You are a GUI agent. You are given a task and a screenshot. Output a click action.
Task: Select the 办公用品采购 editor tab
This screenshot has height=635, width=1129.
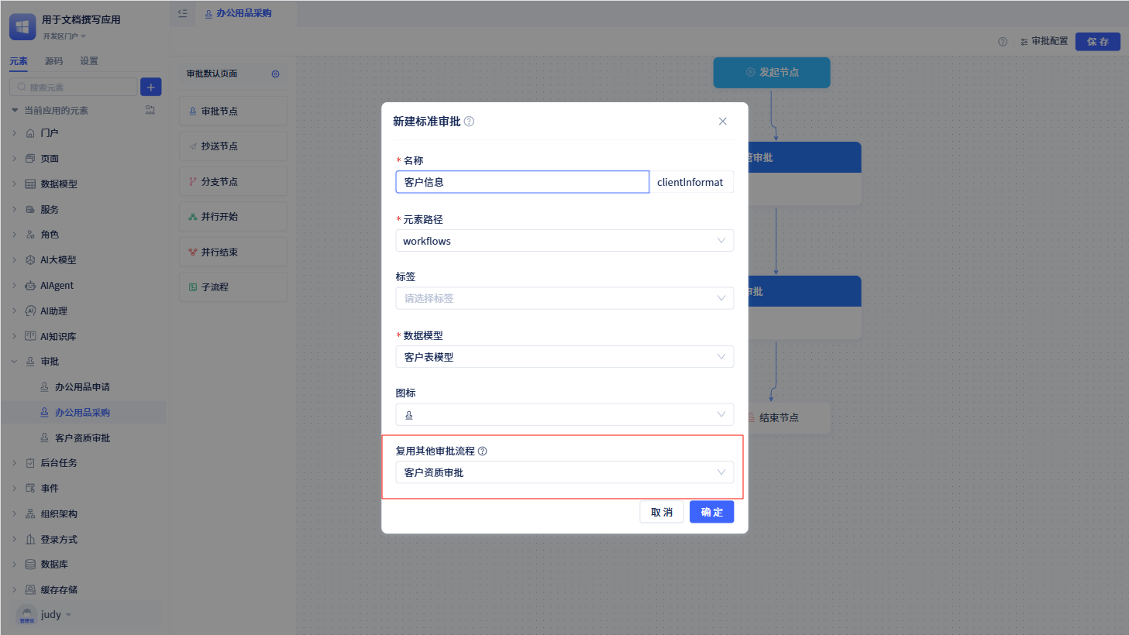[x=238, y=13]
